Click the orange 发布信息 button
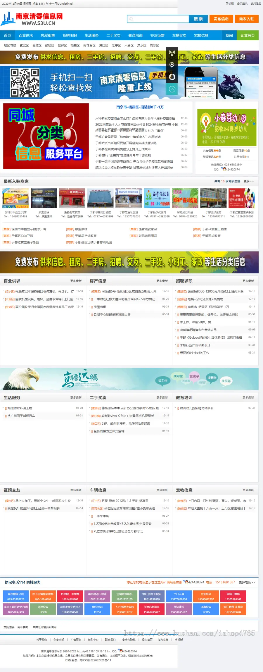The image size is (263, 672). pos(221,19)
